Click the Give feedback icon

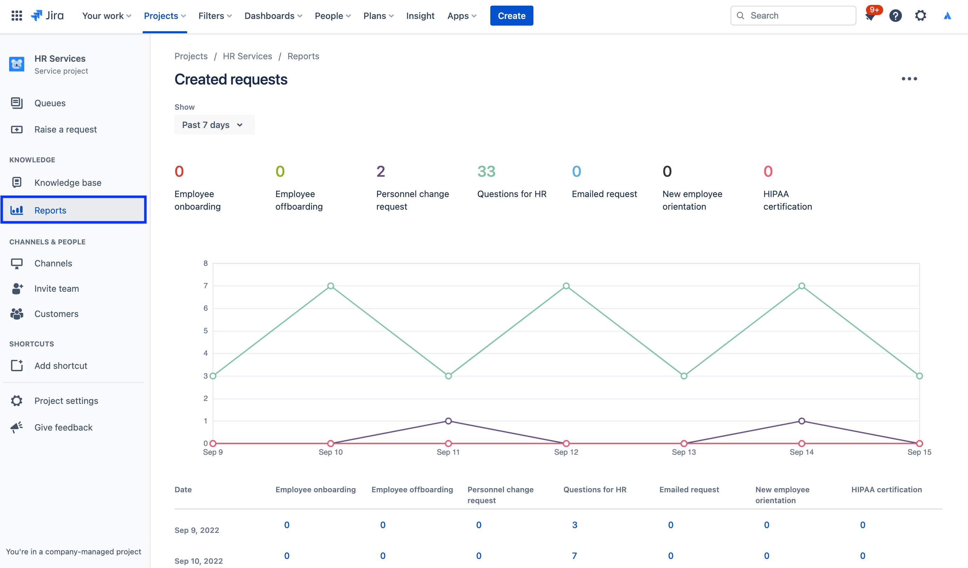16,427
